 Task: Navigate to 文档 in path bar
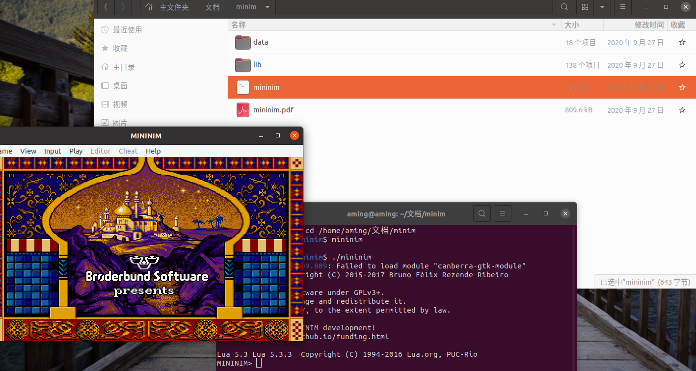click(213, 7)
